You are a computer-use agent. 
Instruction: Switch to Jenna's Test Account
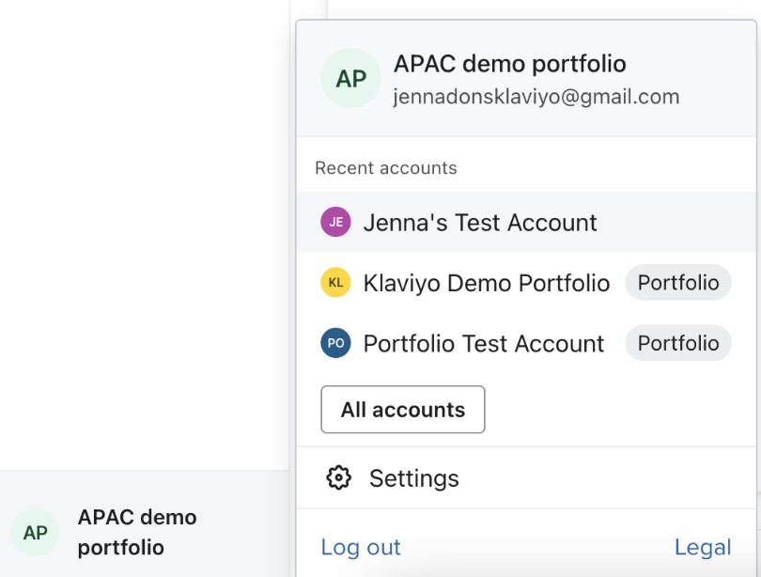(x=479, y=222)
